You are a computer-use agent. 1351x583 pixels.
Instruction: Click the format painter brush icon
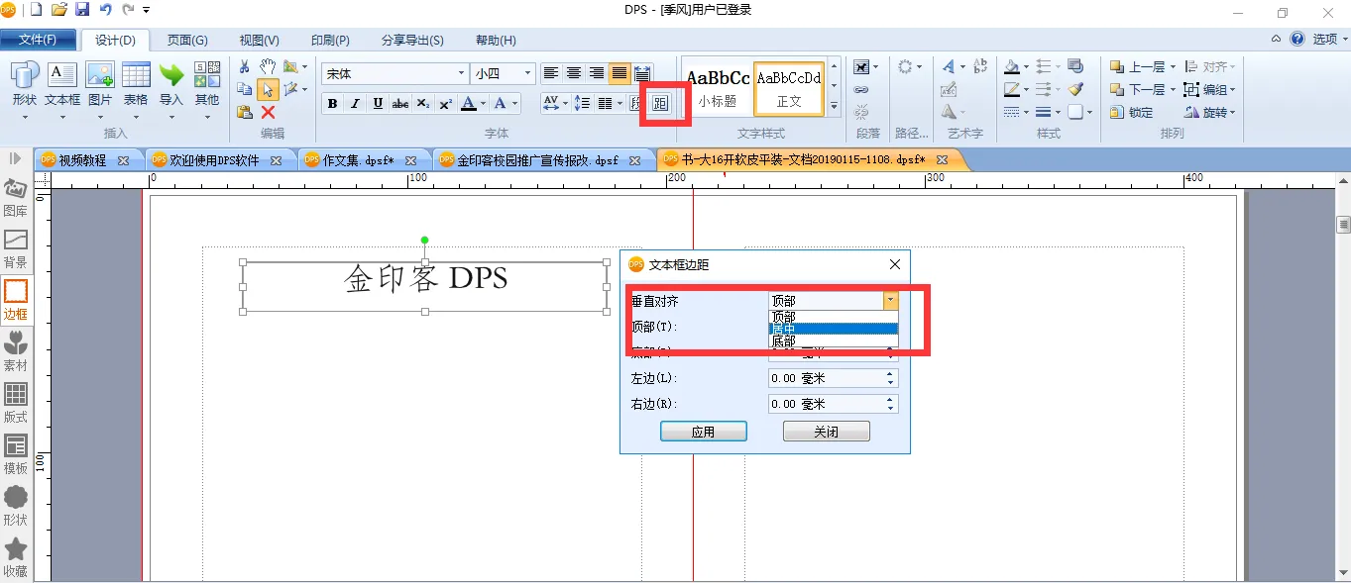pyautogui.click(x=1075, y=89)
